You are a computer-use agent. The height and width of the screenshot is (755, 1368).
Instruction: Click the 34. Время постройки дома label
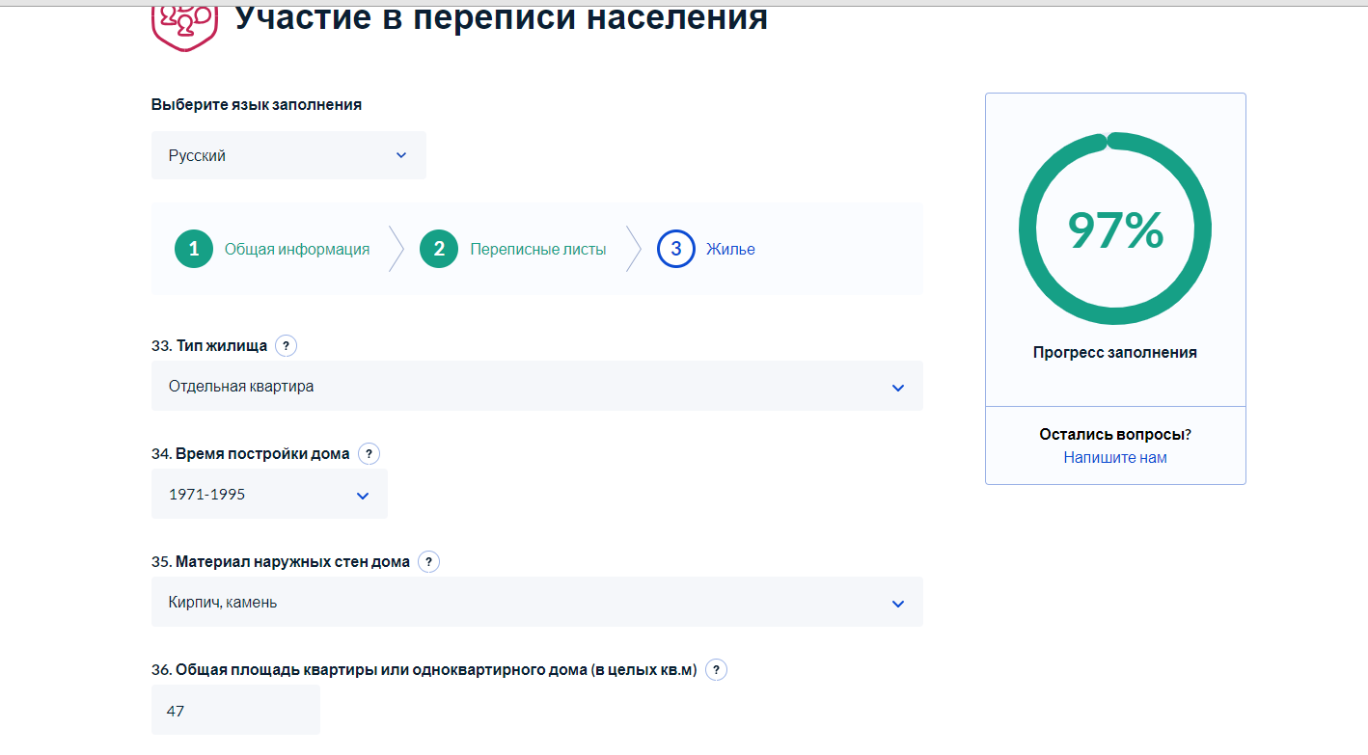[251, 453]
